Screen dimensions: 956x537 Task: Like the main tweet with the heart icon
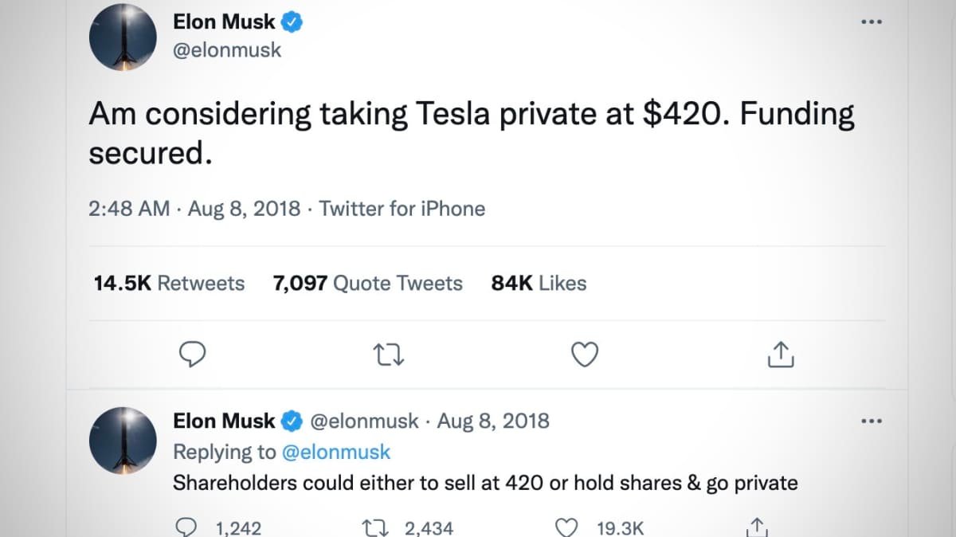[586, 355]
